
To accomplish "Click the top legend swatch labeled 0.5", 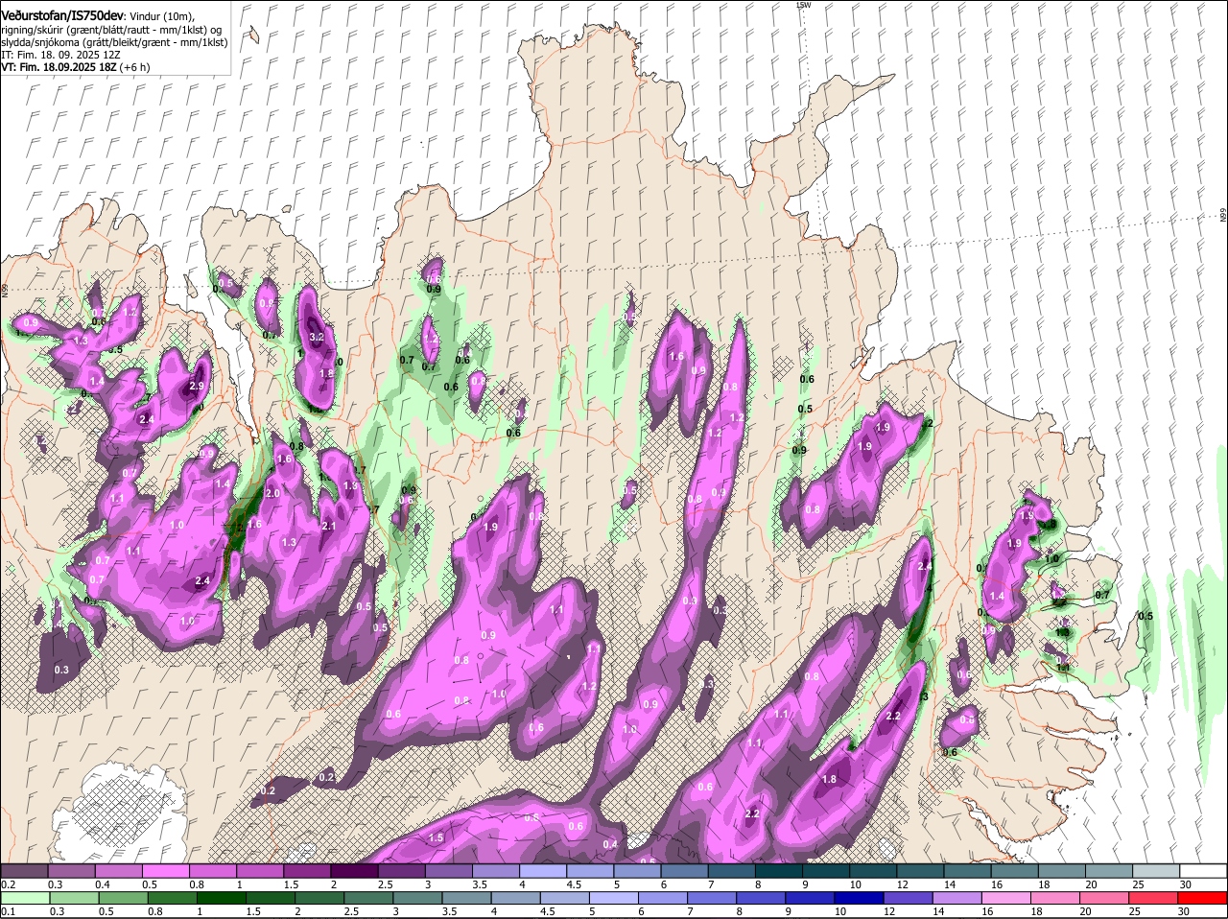I will (165, 871).
